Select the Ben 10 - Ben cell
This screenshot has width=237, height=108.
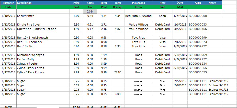pos(43,46)
